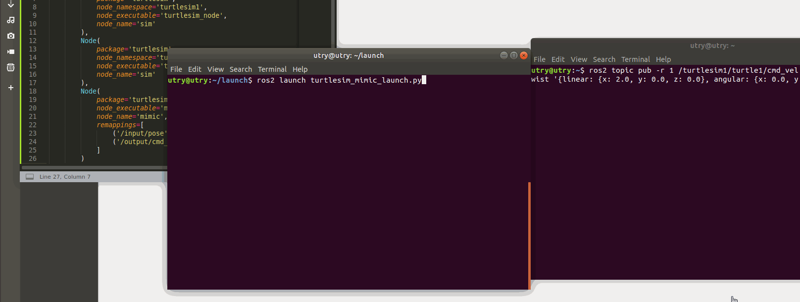Open the Music folder in the sidebar

click(x=10, y=20)
